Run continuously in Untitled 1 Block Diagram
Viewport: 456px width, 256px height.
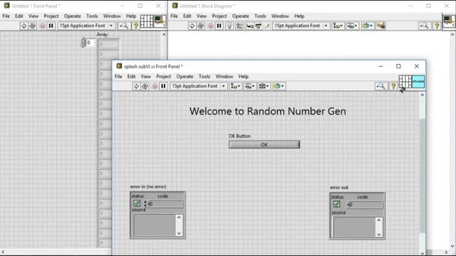[x=201, y=26]
